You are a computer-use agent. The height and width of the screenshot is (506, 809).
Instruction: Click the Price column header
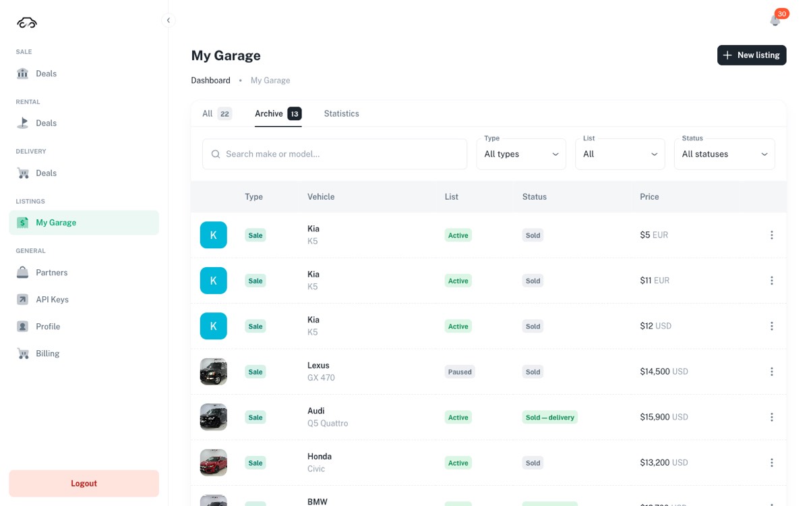(649, 197)
